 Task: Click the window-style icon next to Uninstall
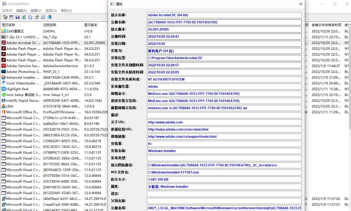click(11, 17)
